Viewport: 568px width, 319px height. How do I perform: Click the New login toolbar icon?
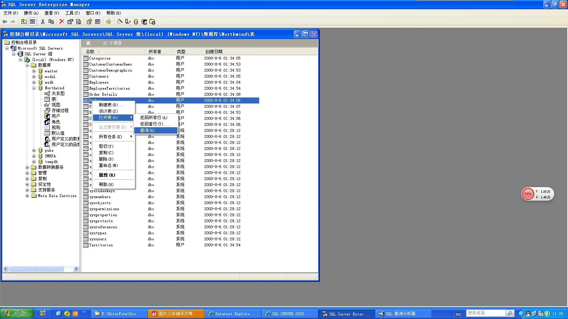coord(144,22)
